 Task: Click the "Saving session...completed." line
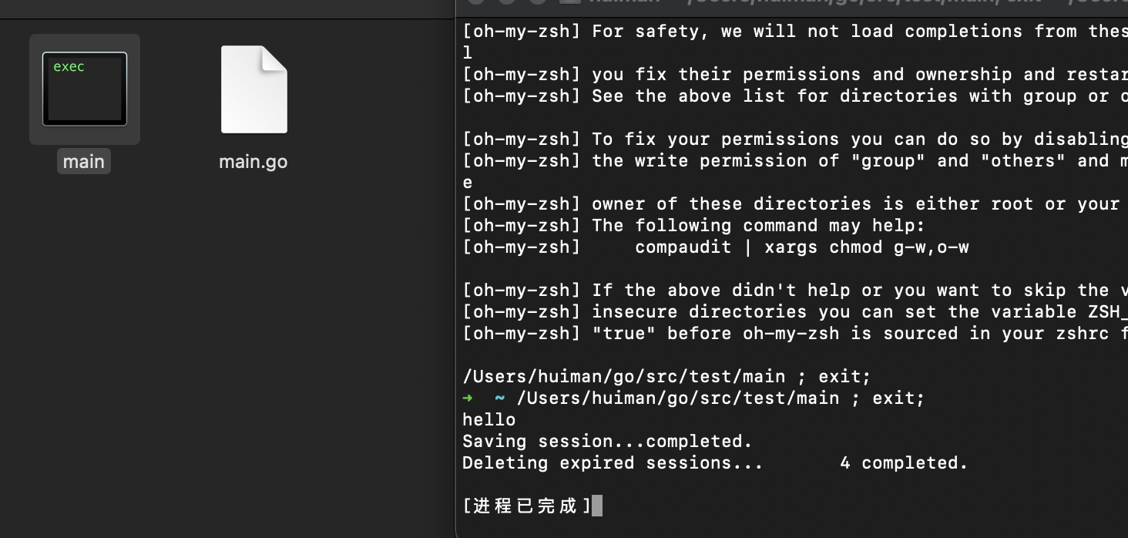coord(607,442)
